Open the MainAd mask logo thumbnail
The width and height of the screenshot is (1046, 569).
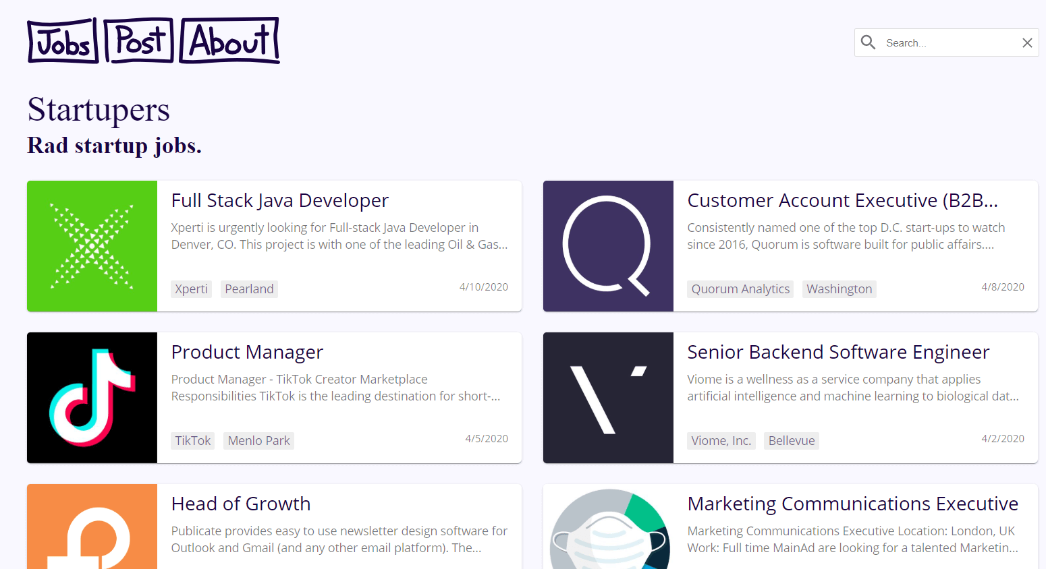click(x=608, y=527)
